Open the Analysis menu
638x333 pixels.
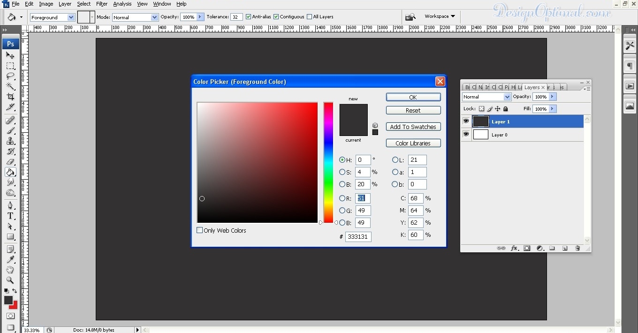pyautogui.click(x=122, y=4)
